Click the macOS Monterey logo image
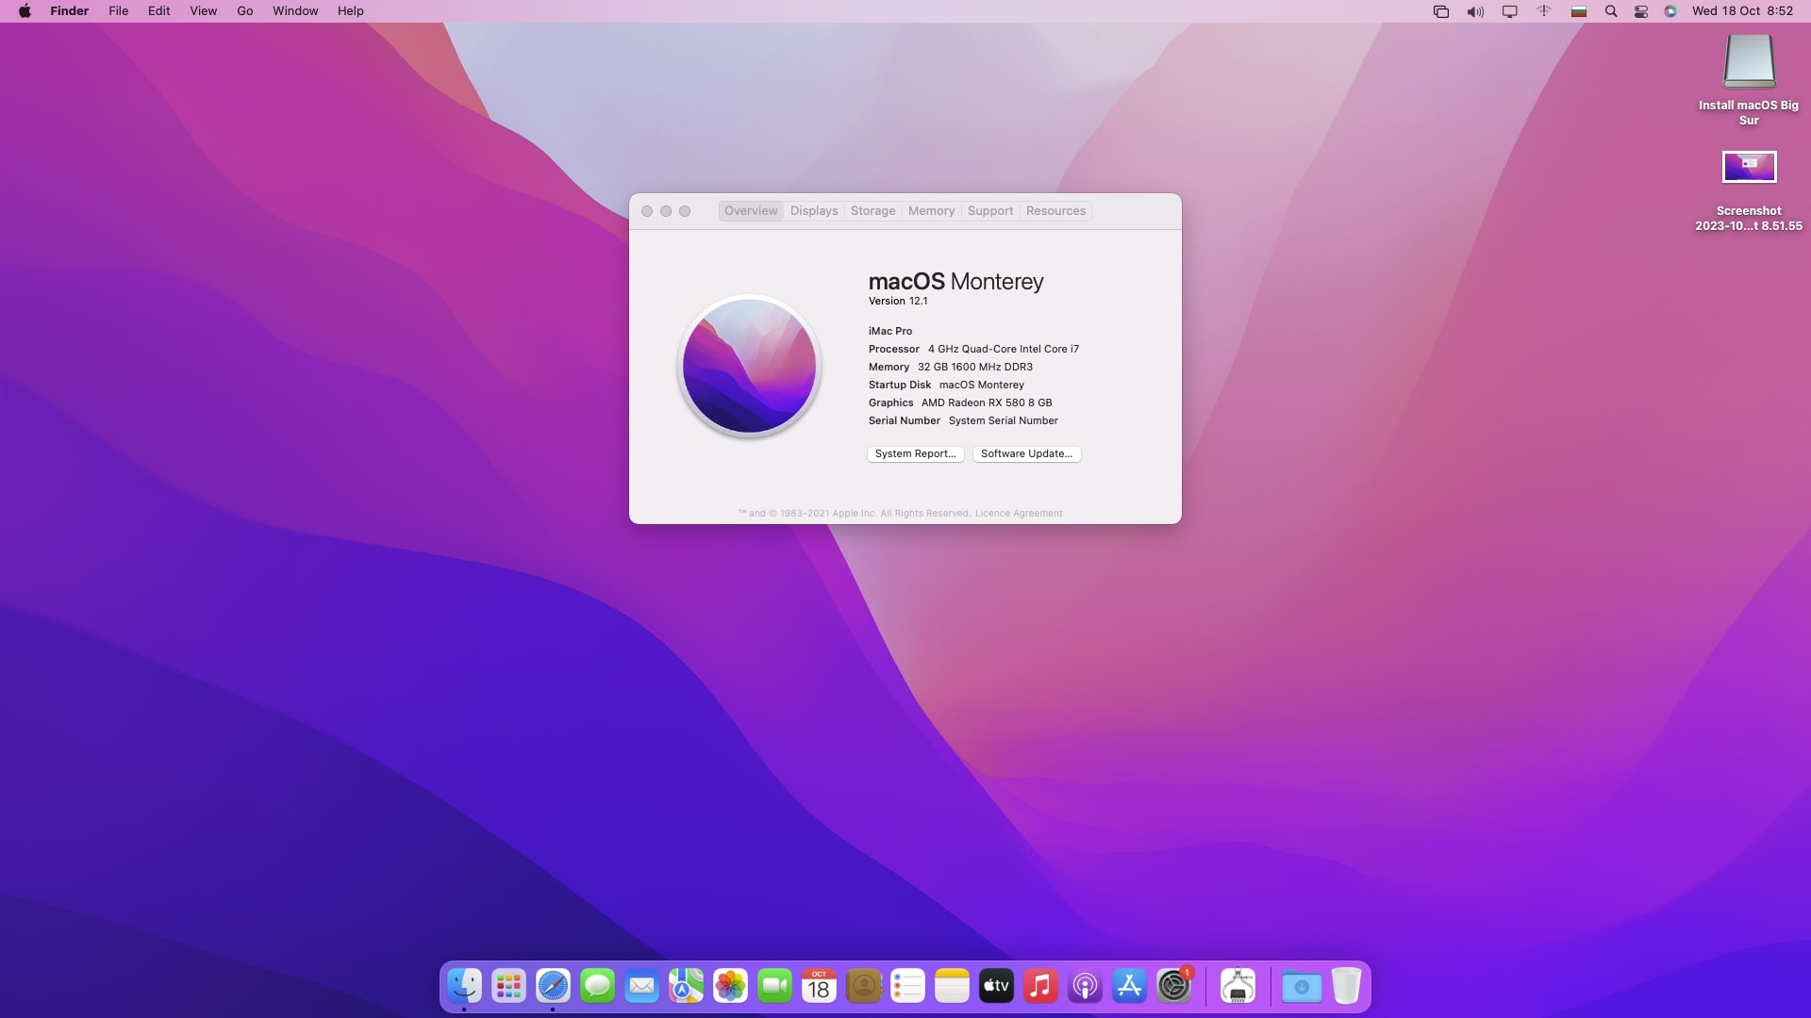 tap(749, 366)
